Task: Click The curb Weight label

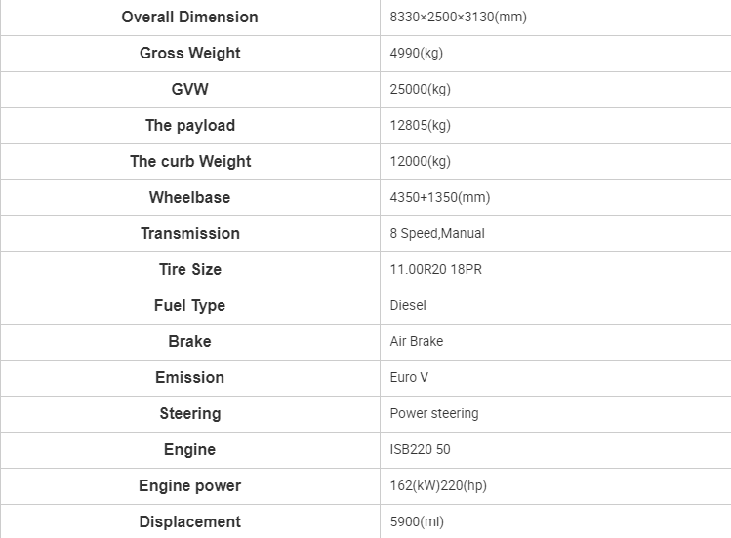Action: tap(190, 161)
